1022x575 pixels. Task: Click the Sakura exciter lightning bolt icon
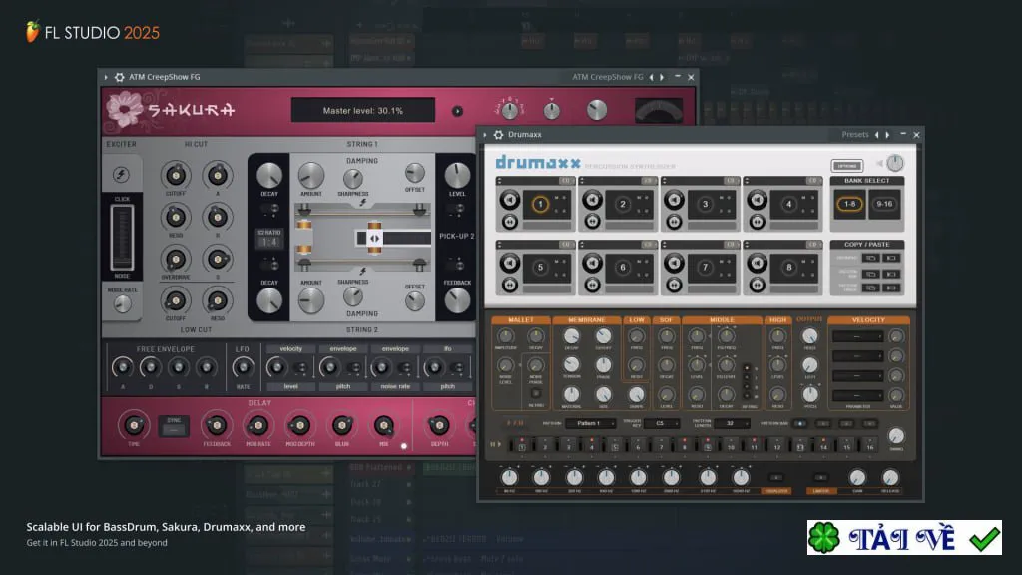coord(121,174)
